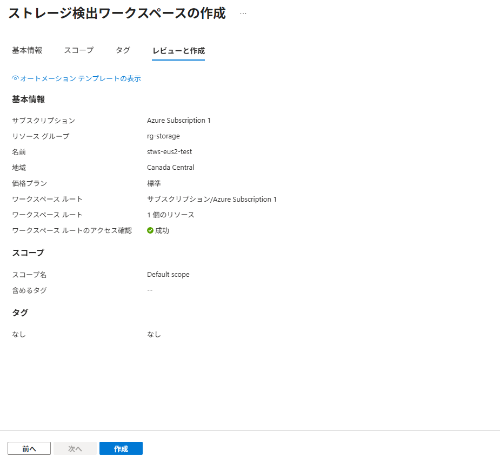The width and height of the screenshot is (500, 458).
Task: Click the 含めるタグ label
Action: [x=29, y=290]
